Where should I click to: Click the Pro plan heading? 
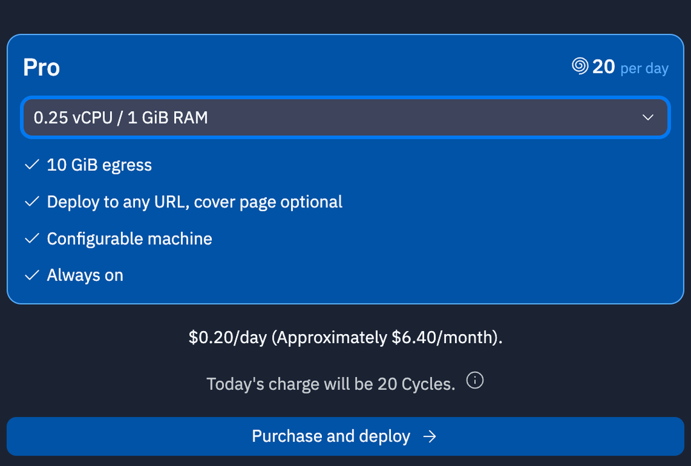pyautogui.click(x=42, y=68)
